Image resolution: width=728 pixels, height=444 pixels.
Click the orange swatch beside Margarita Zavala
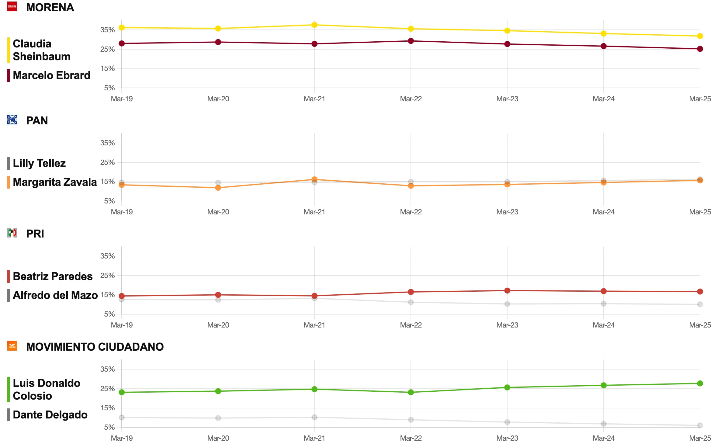pos(9,182)
